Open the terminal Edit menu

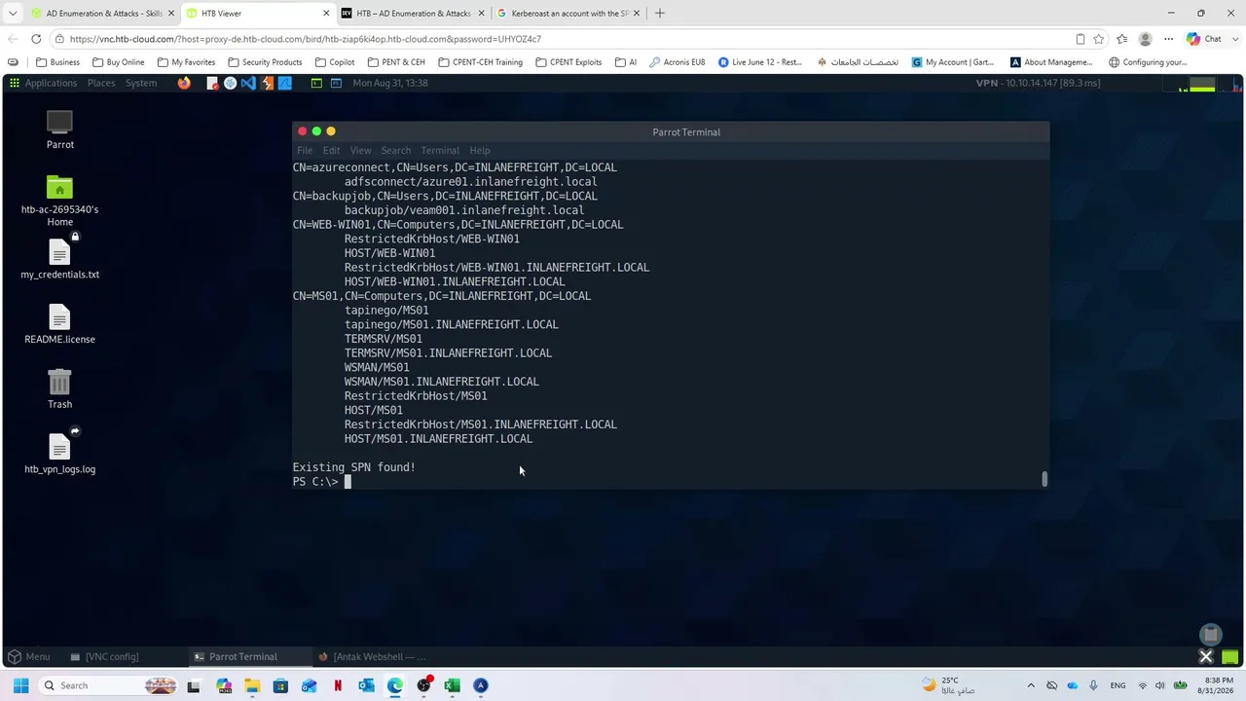tap(331, 150)
